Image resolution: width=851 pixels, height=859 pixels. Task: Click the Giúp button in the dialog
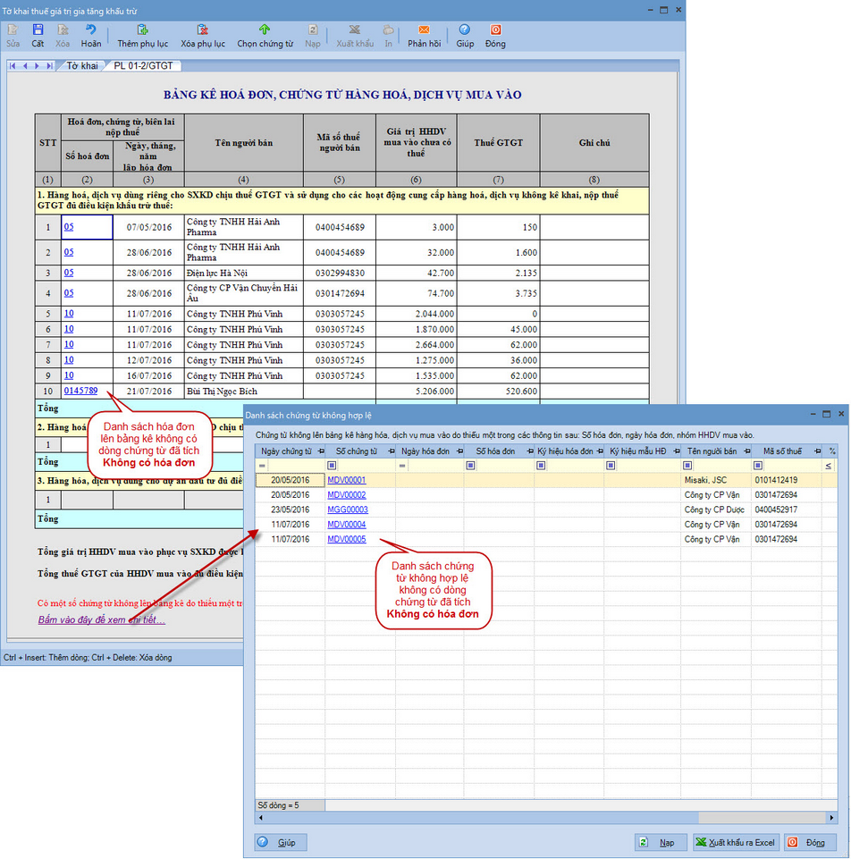[280, 843]
